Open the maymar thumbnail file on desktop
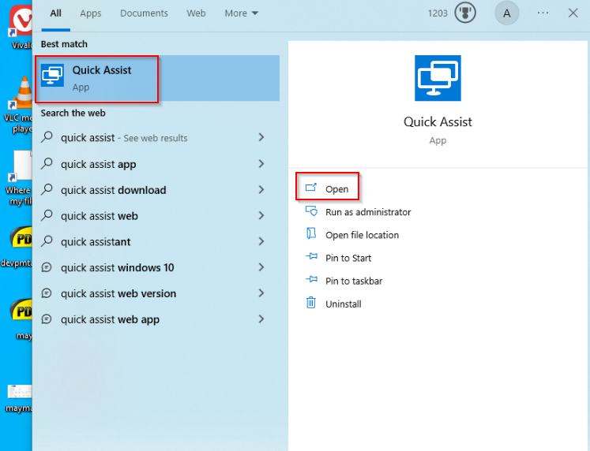This screenshot has width=590, height=451. (x=19, y=399)
